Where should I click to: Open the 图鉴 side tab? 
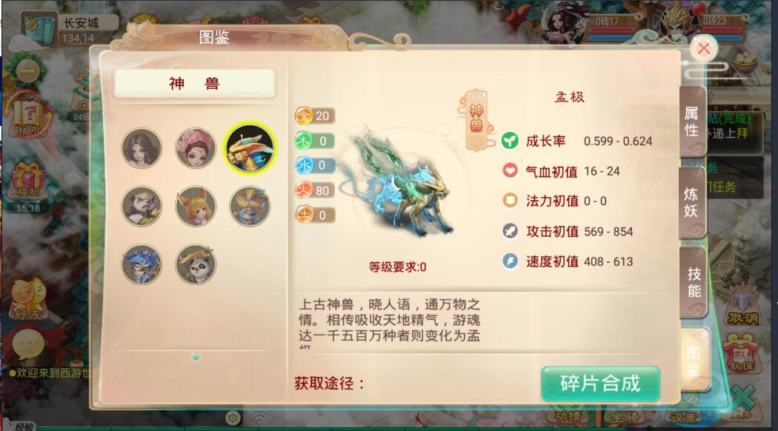pos(694,361)
